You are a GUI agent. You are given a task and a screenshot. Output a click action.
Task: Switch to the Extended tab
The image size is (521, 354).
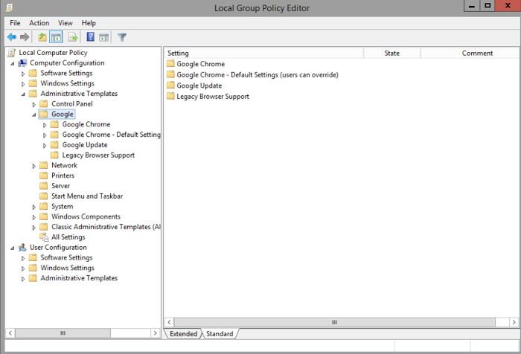tap(183, 334)
